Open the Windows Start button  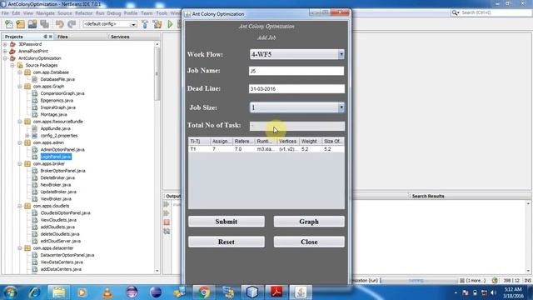(10, 292)
